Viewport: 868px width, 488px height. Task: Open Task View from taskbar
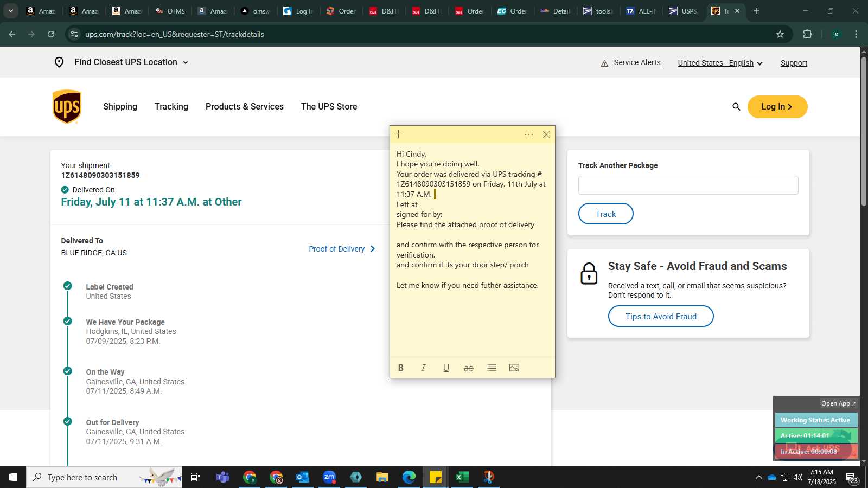coord(195,477)
